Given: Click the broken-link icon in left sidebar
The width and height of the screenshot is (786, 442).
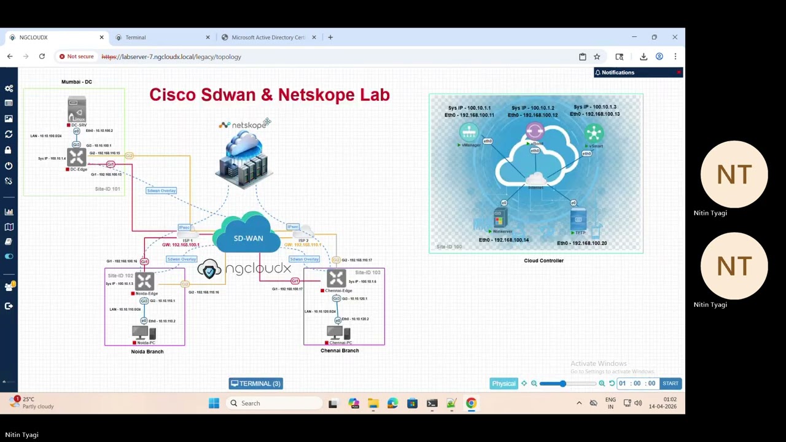Looking at the screenshot, I should tap(9, 181).
